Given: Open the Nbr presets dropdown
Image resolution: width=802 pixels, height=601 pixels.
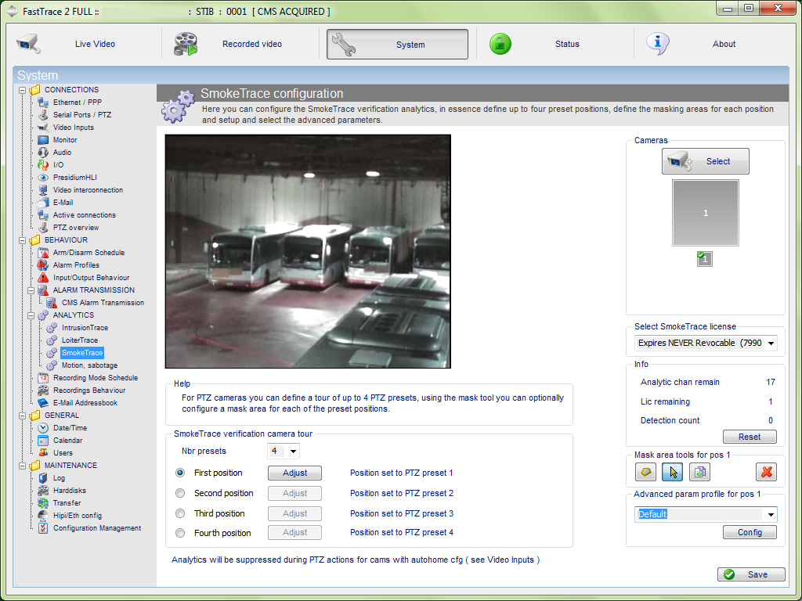Looking at the screenshot, I should [293, 452].
